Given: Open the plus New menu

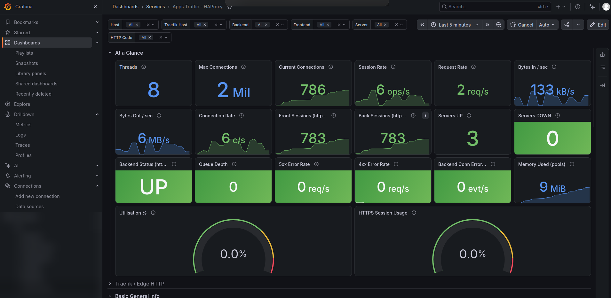Looking at the screenshot, I should (x=560, y=7).
